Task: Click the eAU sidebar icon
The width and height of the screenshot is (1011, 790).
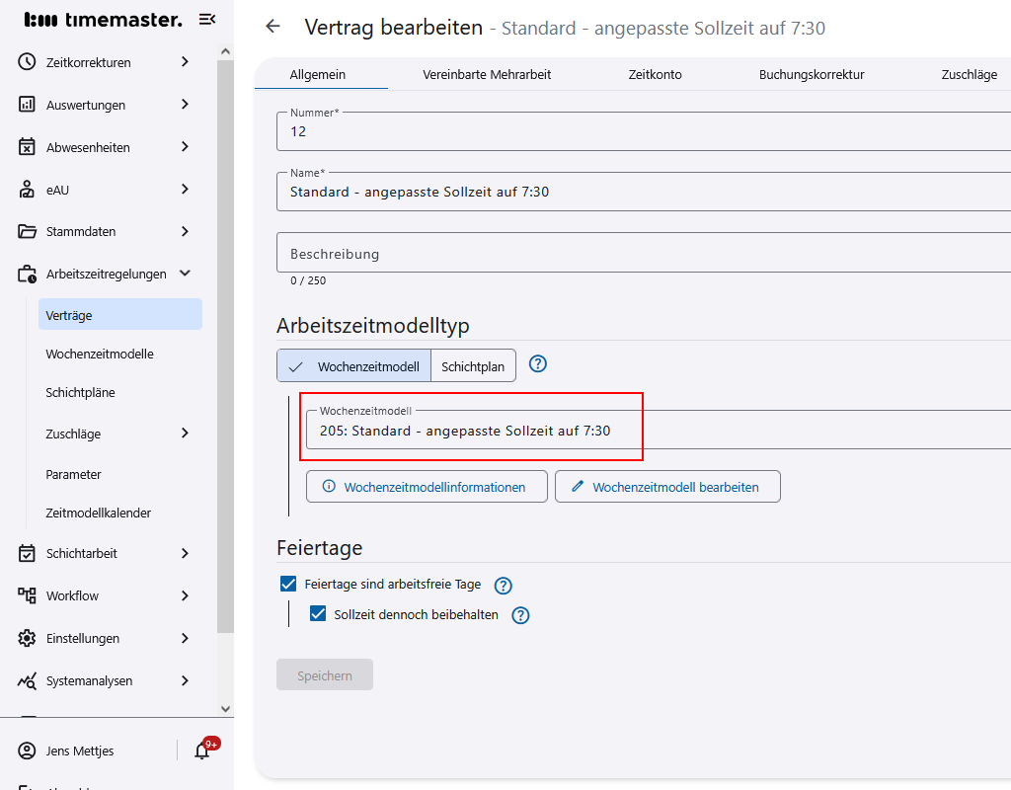Action: [28, 190]
